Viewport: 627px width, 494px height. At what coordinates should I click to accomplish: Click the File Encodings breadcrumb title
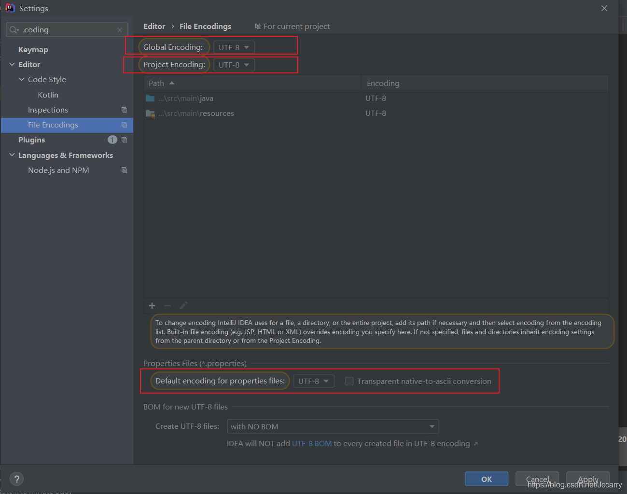[x=206, y=26]
